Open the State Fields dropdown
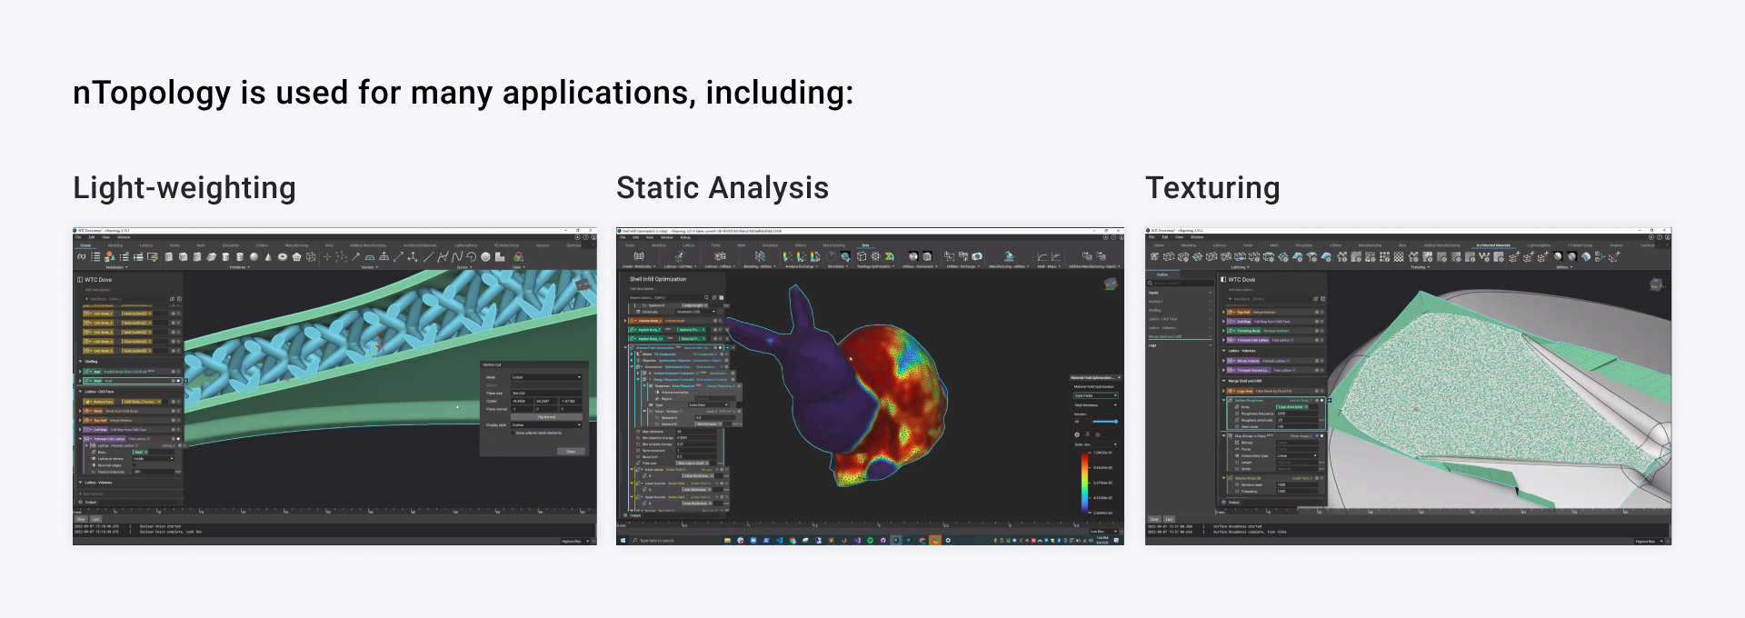 click(1095, 395)
